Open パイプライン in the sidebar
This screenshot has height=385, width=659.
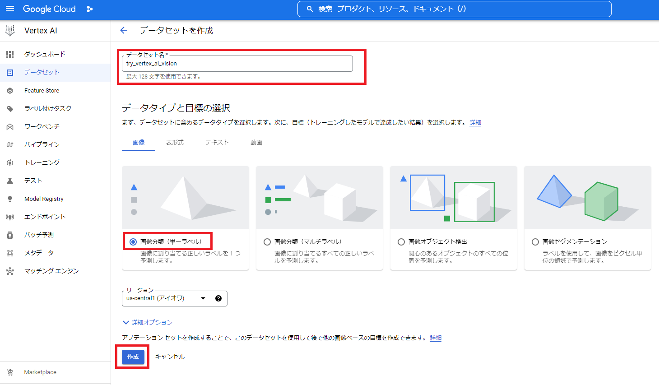coord(42,145)
